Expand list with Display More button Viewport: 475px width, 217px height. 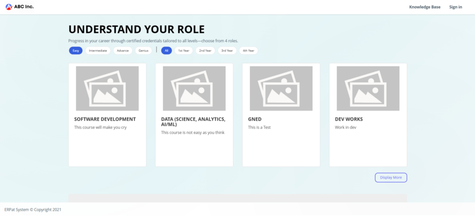391,178
